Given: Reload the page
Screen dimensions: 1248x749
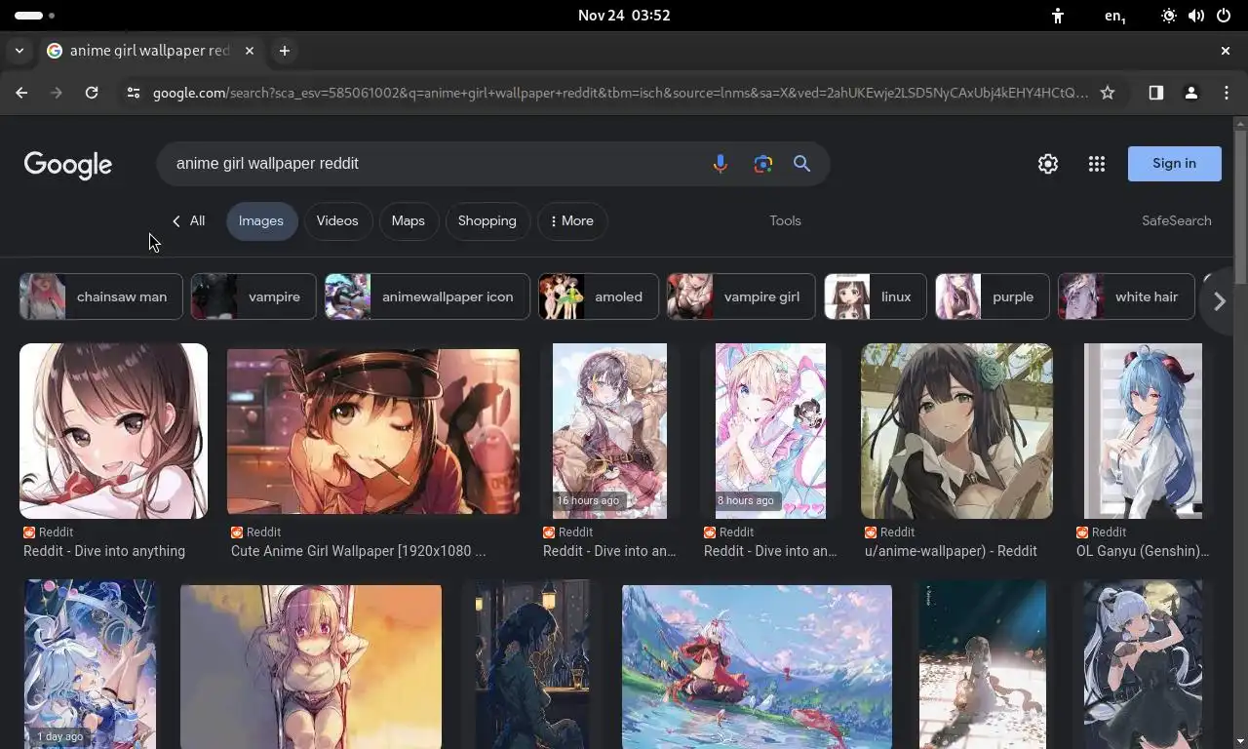Looking at the screenshot, I should click(92, 93).
